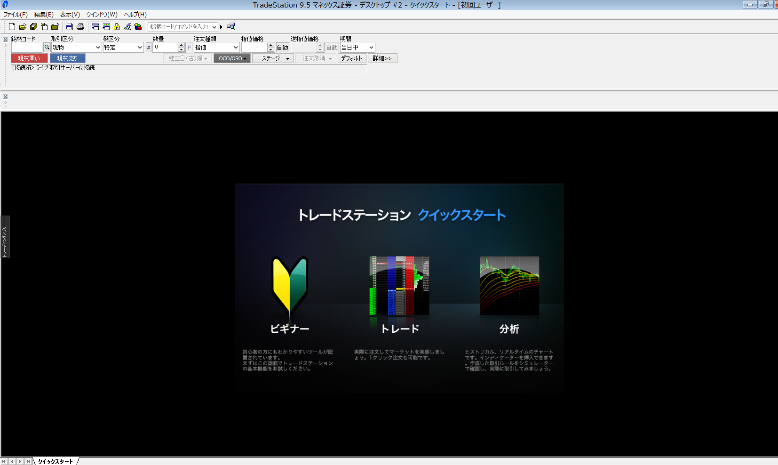Click the new desktop page icon
The height and width of the screenshot is (465, 778).
point(44,27)
